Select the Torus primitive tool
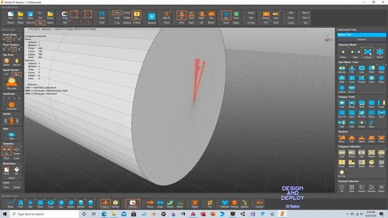This screenshot has width=388, height=218. pos(50,203)
